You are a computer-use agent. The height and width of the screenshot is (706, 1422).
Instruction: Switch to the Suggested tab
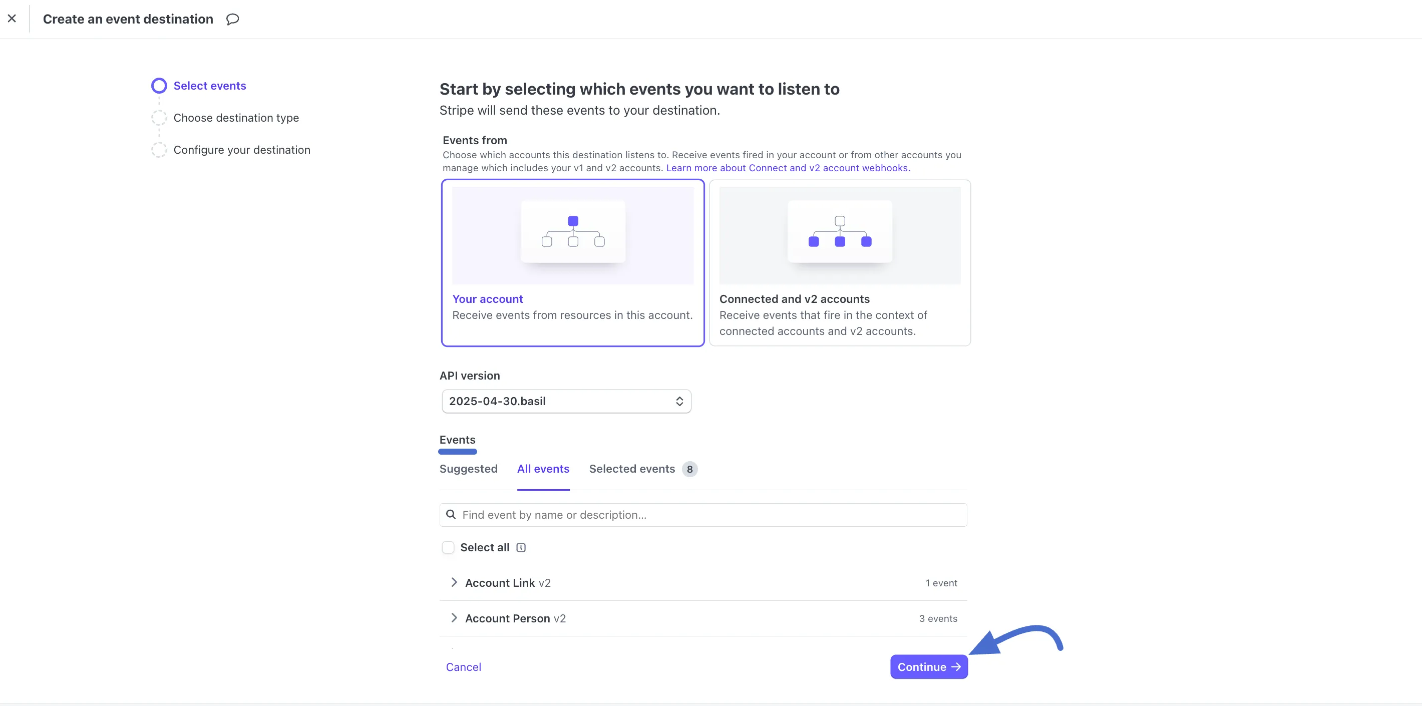(468, 469)
